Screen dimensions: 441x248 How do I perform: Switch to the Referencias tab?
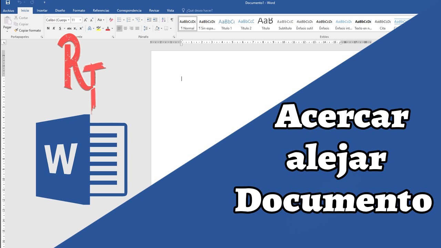tap(101, 11)
